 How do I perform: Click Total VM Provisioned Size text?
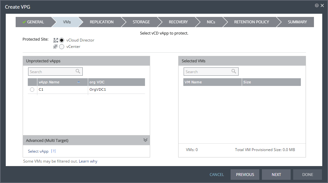pyautogui.click(x=265, y=150)
